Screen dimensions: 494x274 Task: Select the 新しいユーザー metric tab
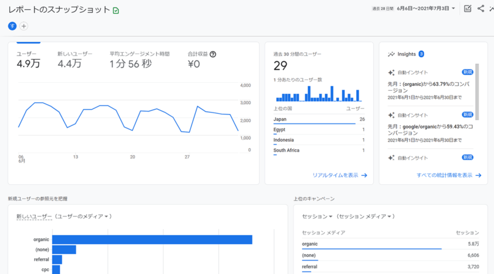tap(74, 60)
